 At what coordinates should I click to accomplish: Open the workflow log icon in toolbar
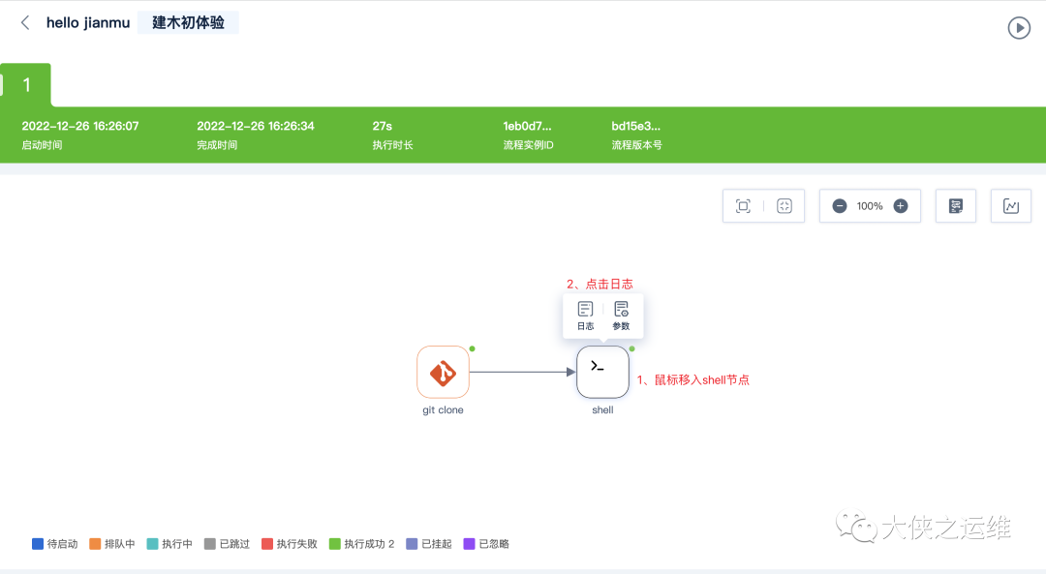[955, 206]
